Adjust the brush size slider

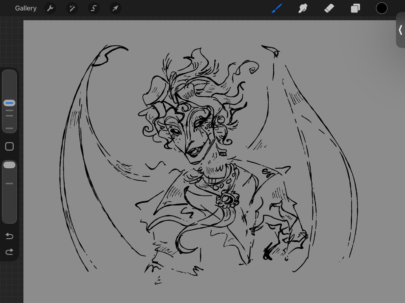coord(9,101)
